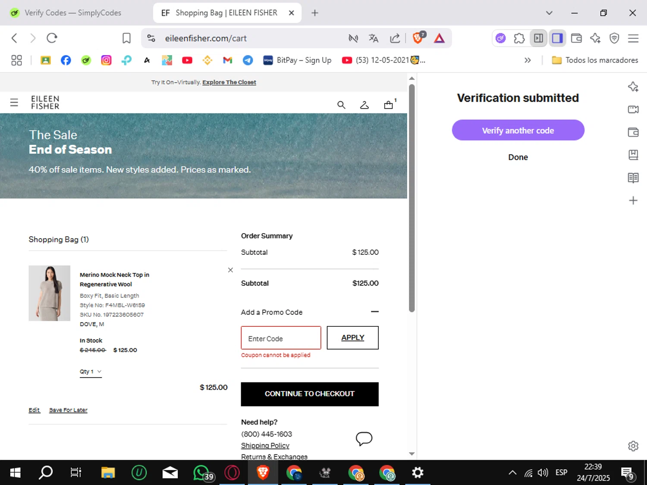This screenshot has height=485, width=647.
Task: Open Windows notification center
Action: click(x=628, y=473)
